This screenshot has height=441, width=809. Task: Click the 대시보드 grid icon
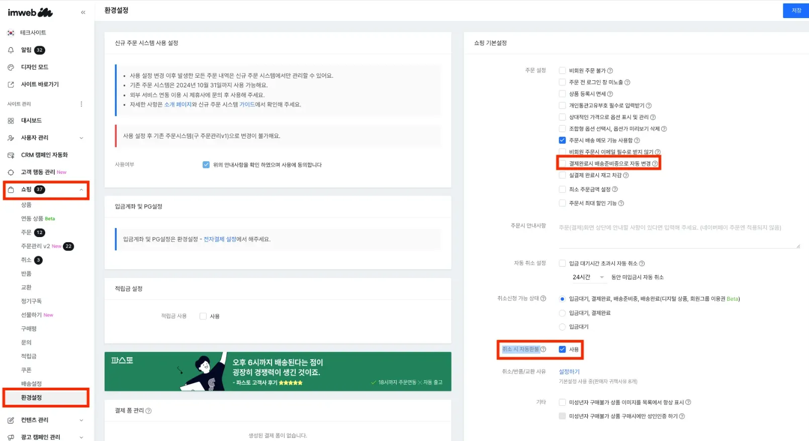11,121
